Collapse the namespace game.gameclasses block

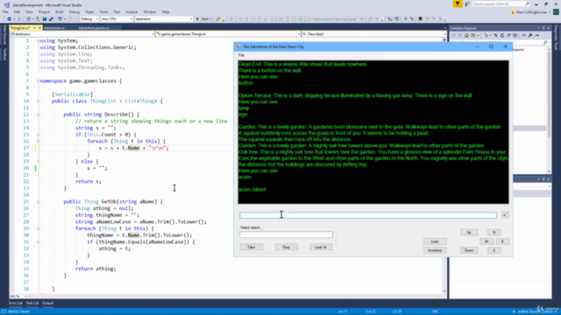click(38, 81)
